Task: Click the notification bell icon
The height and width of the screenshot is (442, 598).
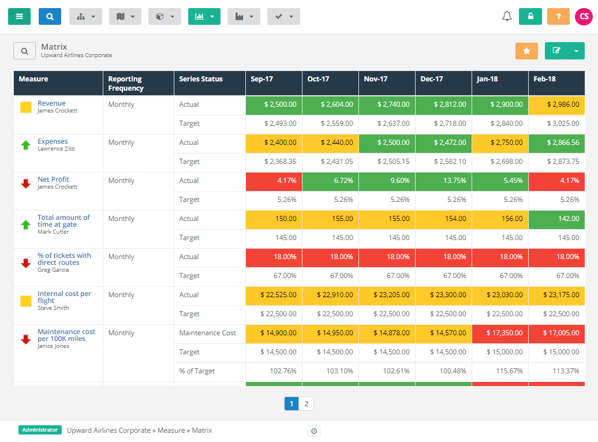Action: click(x=507, y=16)
